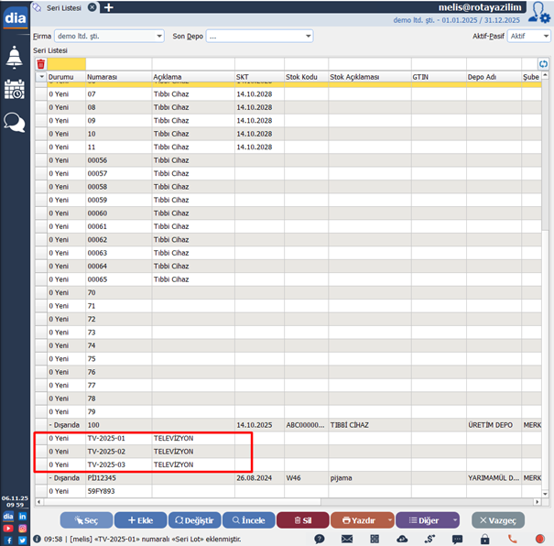Screen dimensions: 554x546
Task: Click the mail envelope icon in status bar
Action: coord(348,540)
